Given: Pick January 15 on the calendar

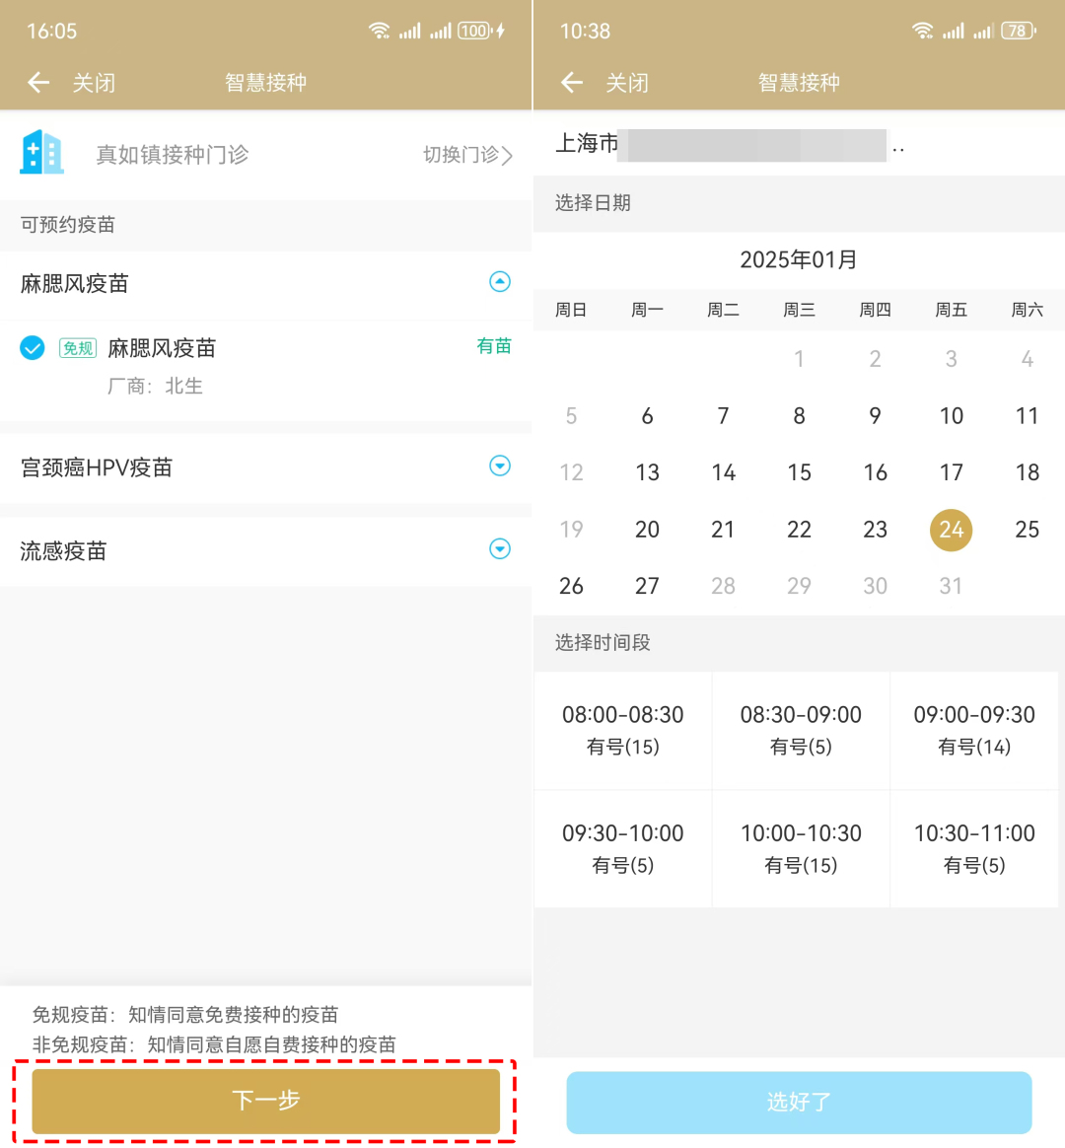Looking at the screenshot, I should (x=799, y=472).
